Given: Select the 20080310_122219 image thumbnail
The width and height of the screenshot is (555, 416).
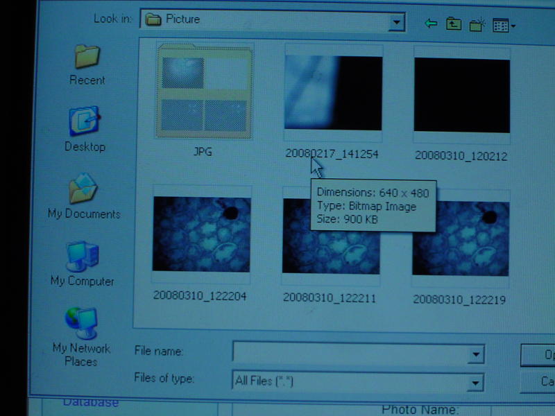Looking at the screenshot, I should pos(461,238).
